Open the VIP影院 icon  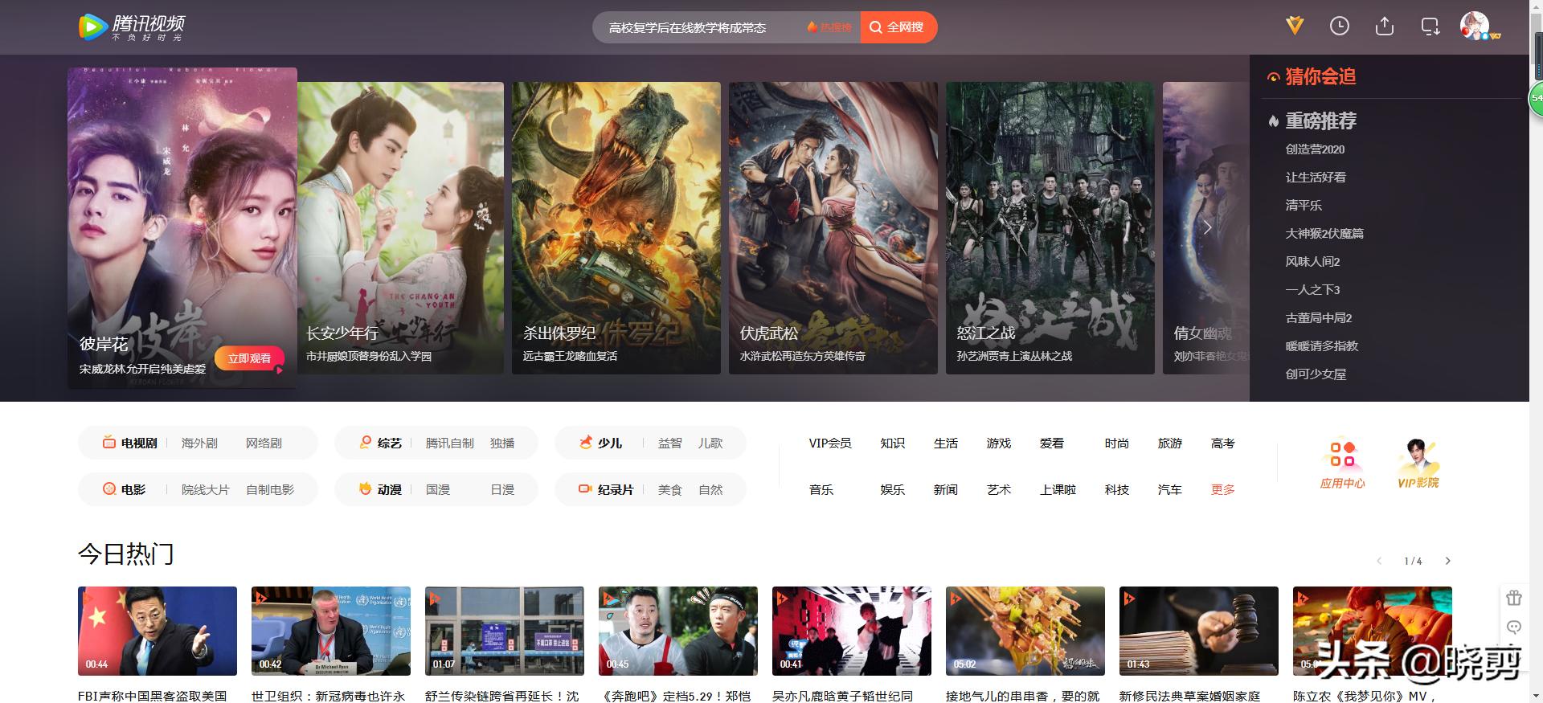tap(1418, 464)
